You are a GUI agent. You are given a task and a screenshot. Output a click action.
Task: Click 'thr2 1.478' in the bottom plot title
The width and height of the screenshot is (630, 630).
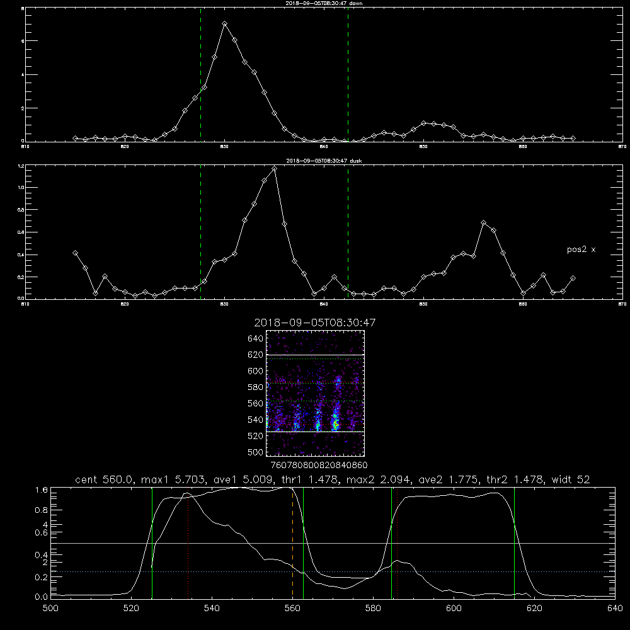pos(514,479)
